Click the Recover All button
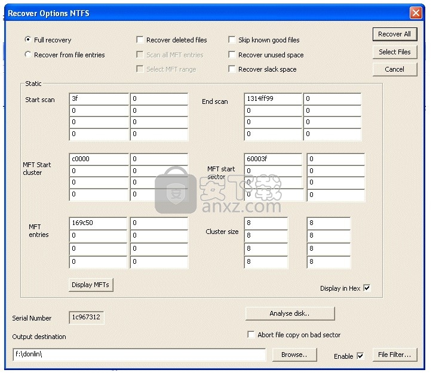 [394, 34]
